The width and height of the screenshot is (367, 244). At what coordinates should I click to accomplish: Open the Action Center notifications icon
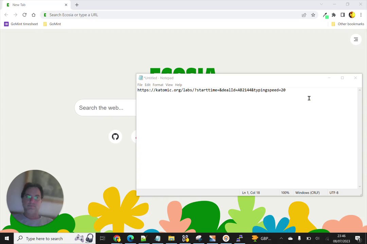357,238
